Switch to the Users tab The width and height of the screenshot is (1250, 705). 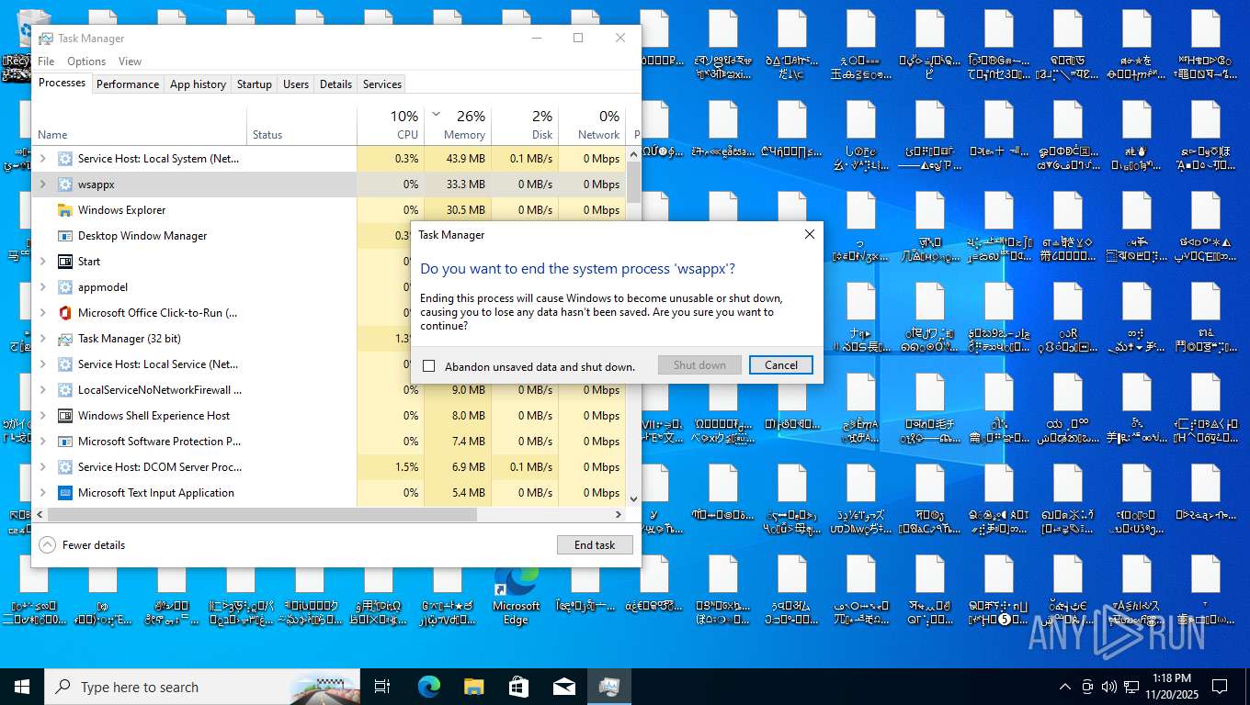pyautogui.click(x=296, y=84)
